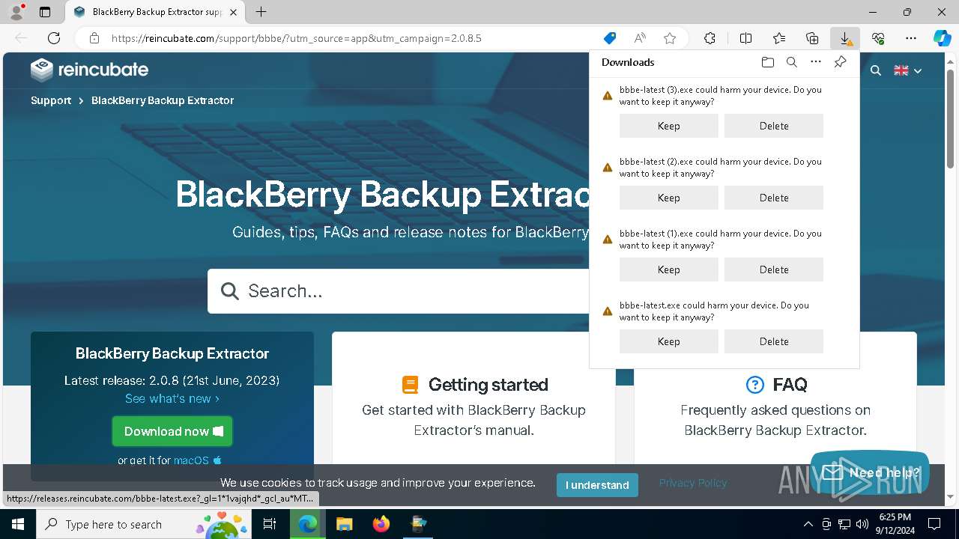Screen dimensions: 959x539
Task: Keep bbbe-latest (2).exe download
Action: coord(669,198)
